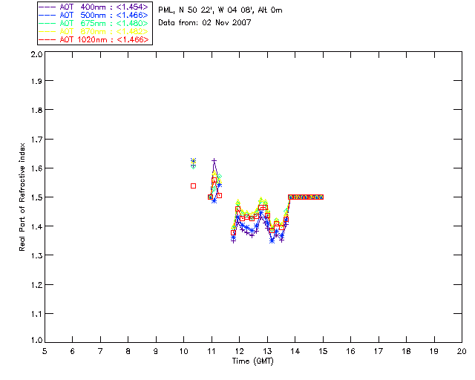This screenshot has height=380, width=475.
Task: Click y-axis value 1.0
Action: (x=36, y=340)
